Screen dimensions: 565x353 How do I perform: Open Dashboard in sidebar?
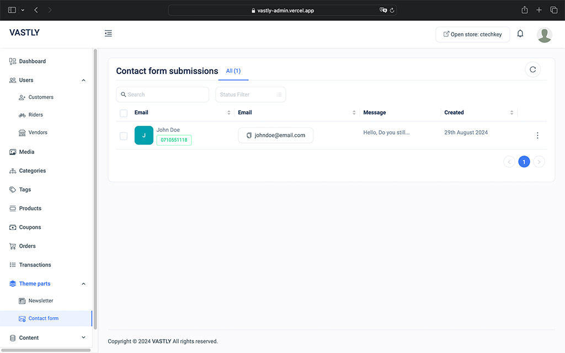pos(33,61)
